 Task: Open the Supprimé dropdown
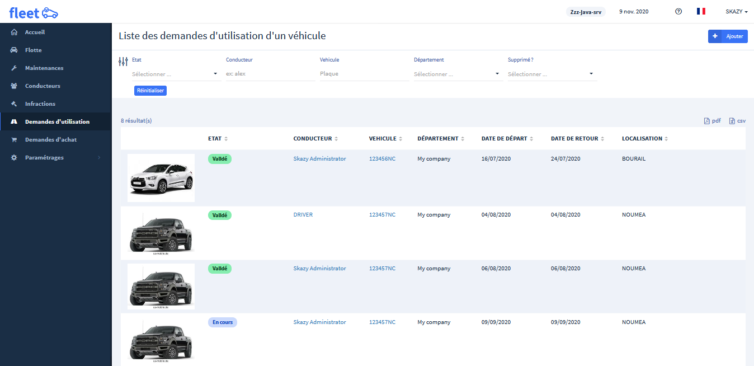552,73
